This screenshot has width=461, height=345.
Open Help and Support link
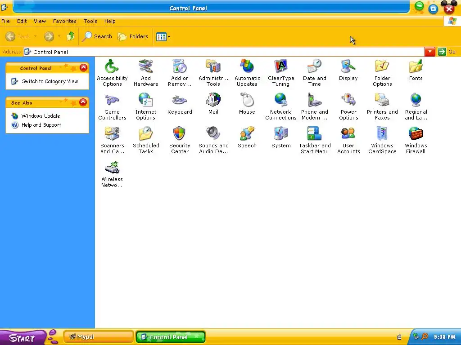tap(41, 125)
